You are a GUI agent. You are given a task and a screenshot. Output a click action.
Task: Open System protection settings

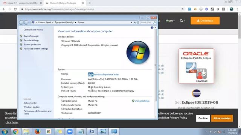32,44
